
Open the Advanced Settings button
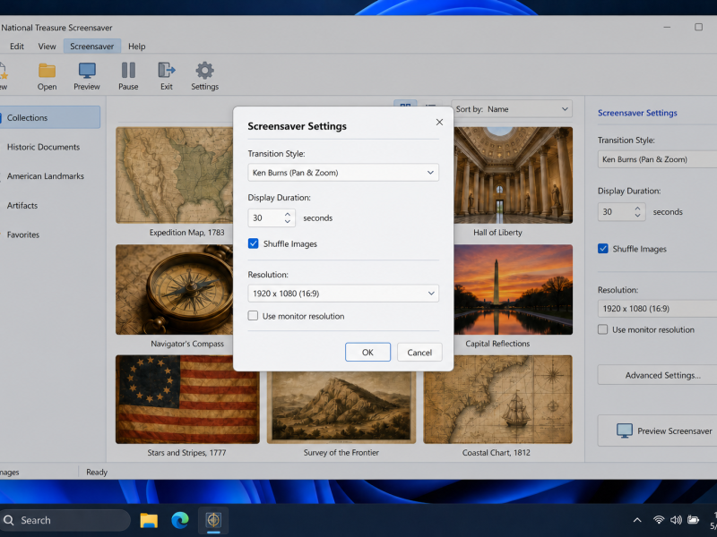pos(657,375)
